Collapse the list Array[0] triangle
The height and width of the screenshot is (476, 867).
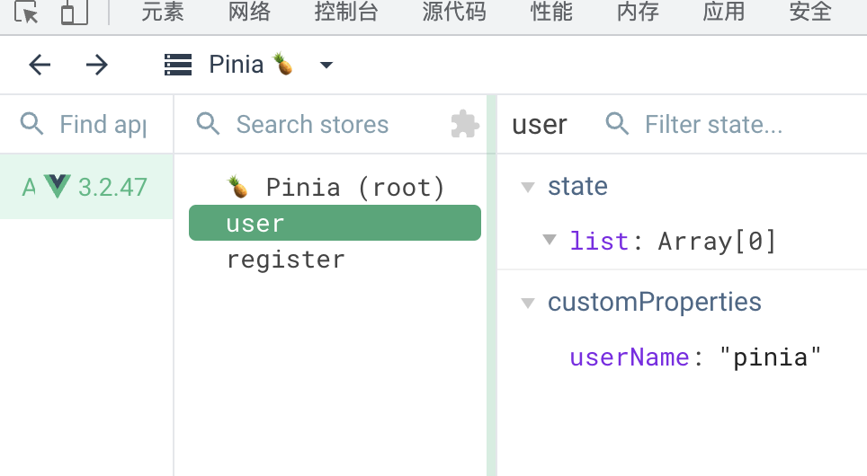[x=550, y=240]
